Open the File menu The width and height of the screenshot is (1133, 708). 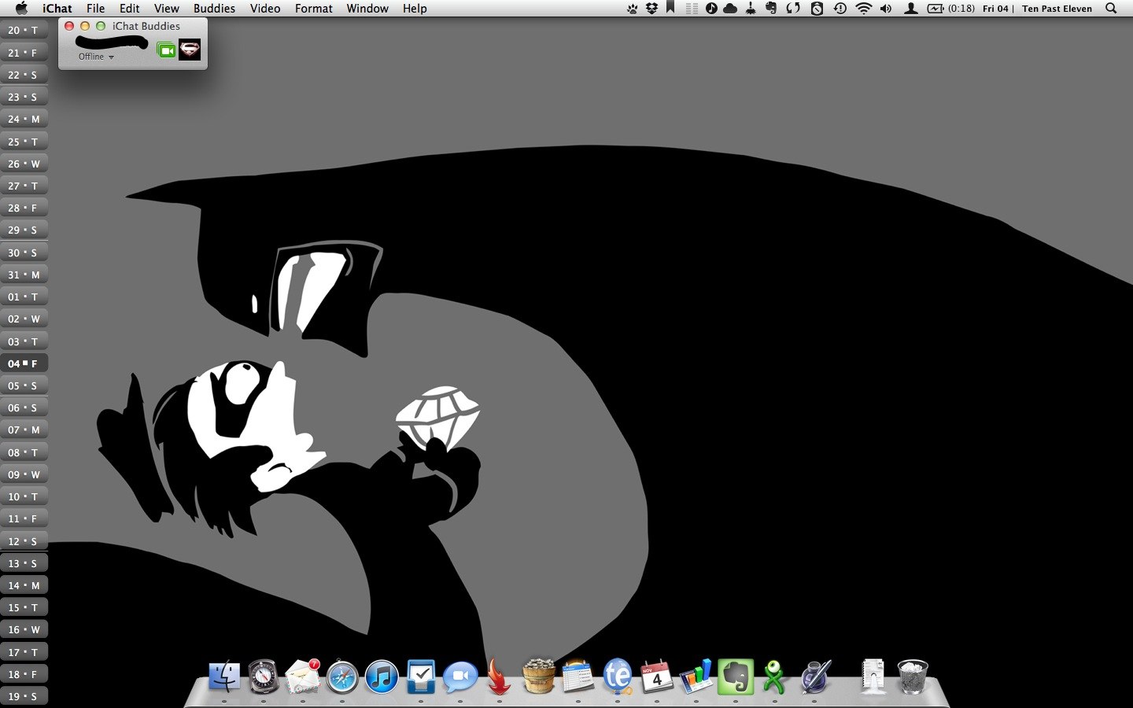[x=95, y=9]
